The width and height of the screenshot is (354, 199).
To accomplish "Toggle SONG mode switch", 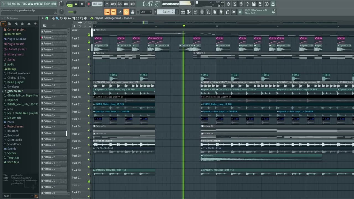I will pos(69,4).
